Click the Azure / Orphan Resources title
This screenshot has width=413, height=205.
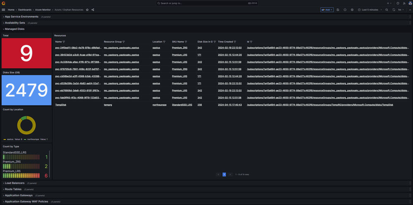69,10
